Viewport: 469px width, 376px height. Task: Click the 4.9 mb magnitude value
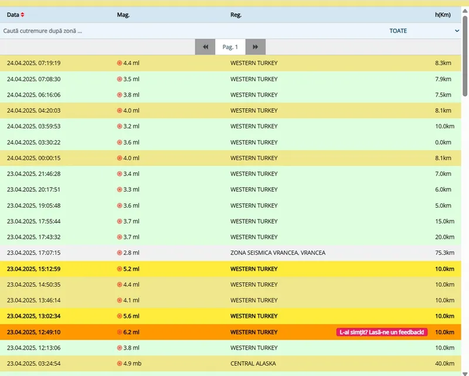coord(132,364)
